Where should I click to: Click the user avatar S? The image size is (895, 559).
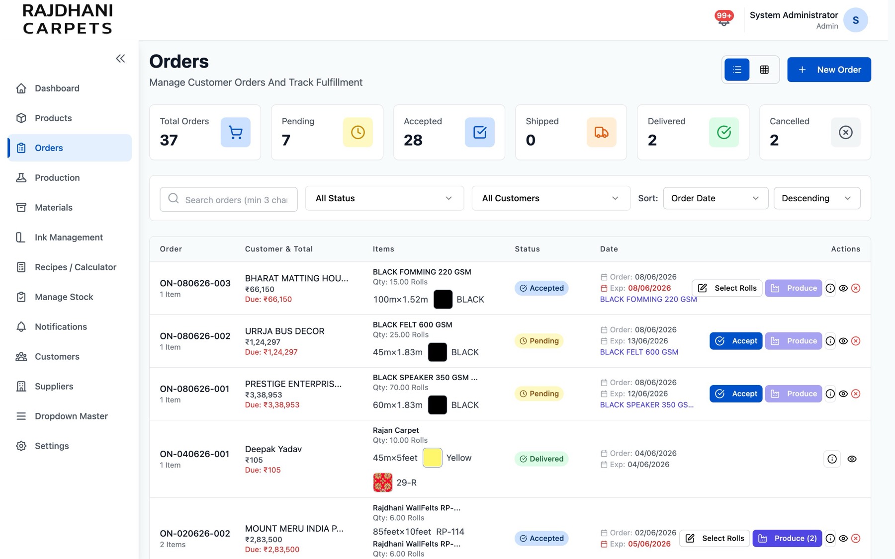(x=855, y=20)
